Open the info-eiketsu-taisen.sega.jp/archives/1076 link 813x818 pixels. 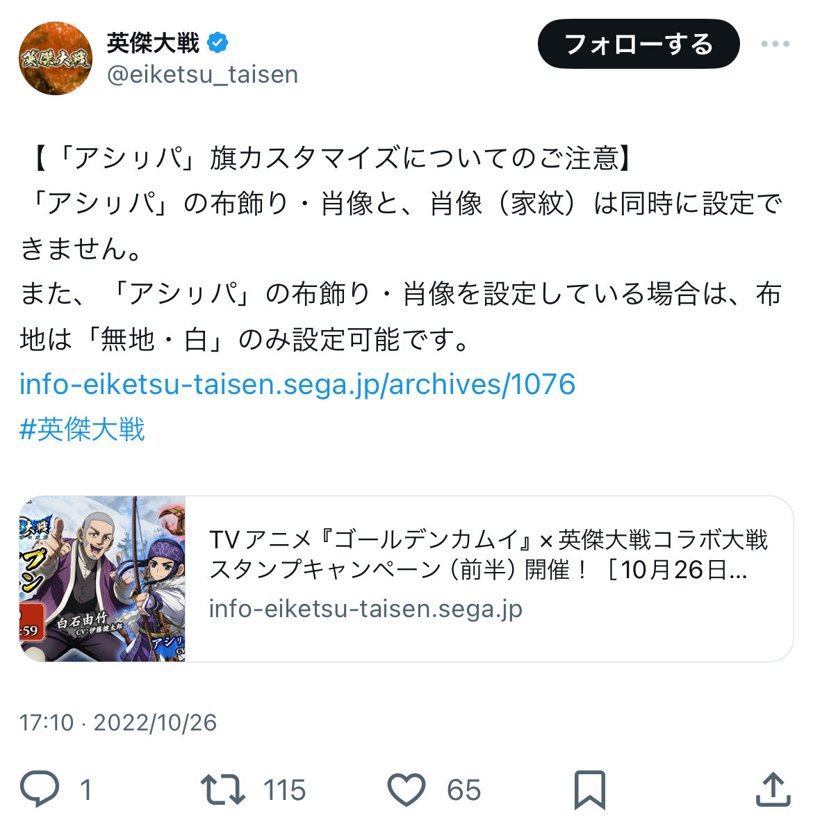[x=297, y=384]
